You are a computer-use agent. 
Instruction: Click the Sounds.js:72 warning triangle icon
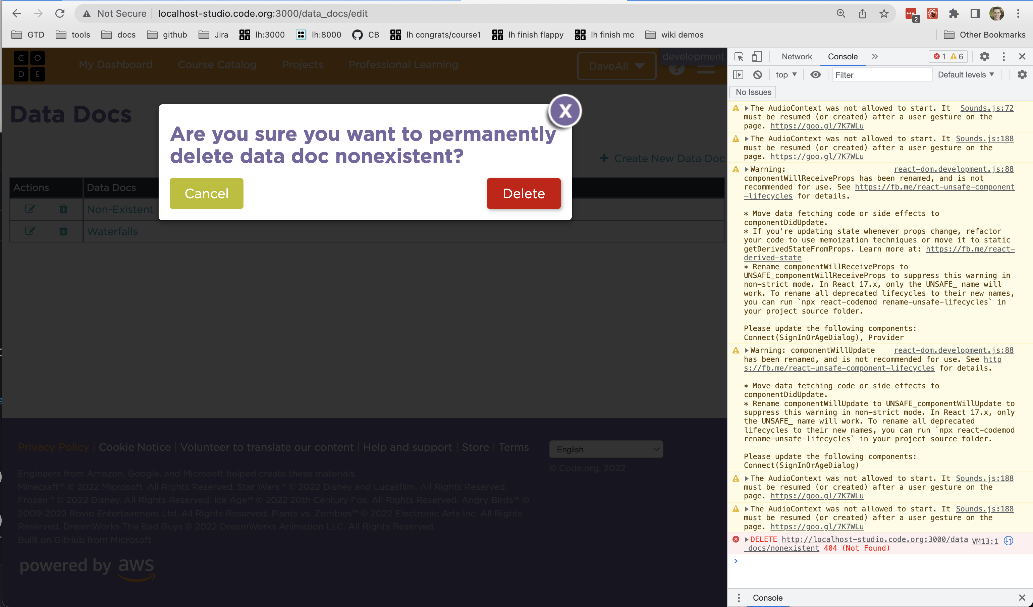pos(736,108)
